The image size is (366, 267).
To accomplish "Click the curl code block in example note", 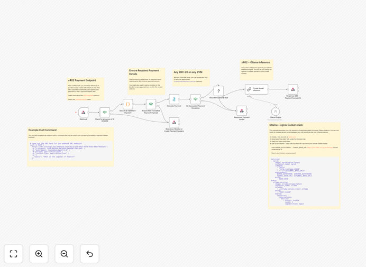I will tap(70, 151).
